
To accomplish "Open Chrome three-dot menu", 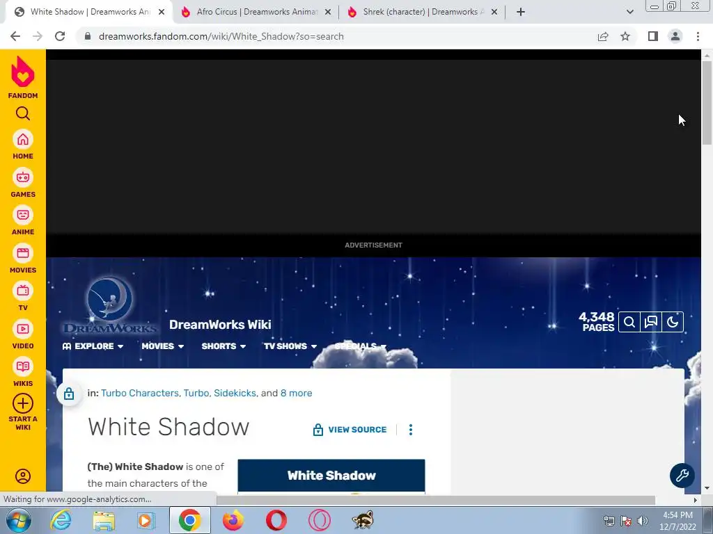I will (698, 36).
